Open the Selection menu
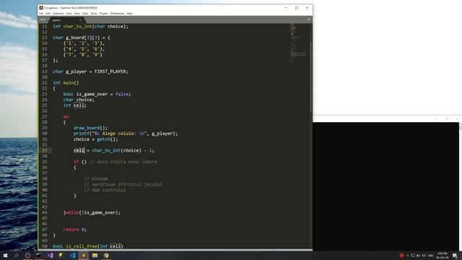 click(58, 14)
